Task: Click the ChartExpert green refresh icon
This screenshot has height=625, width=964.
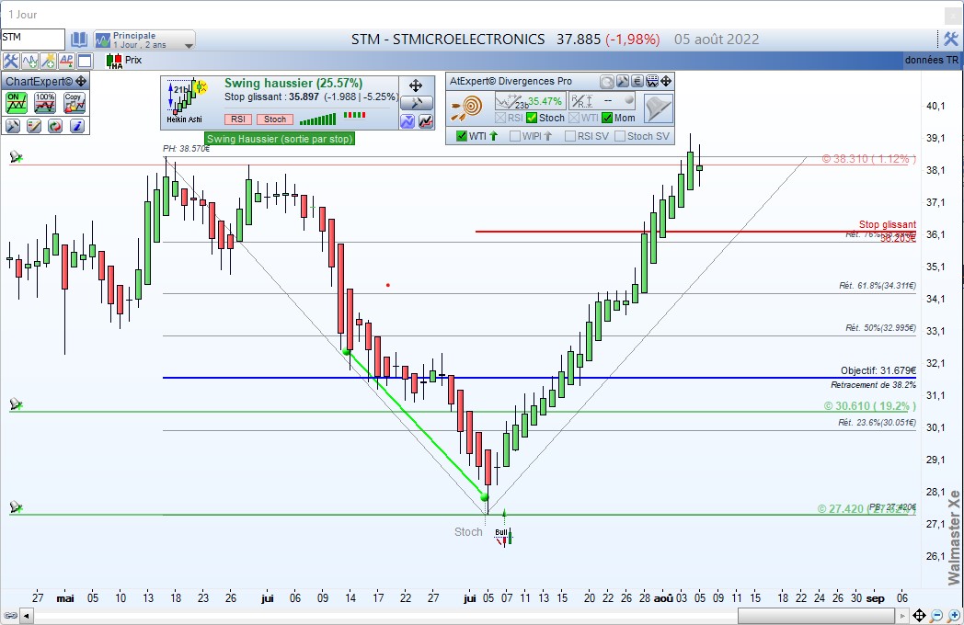Action: click(x=55, y=126)
